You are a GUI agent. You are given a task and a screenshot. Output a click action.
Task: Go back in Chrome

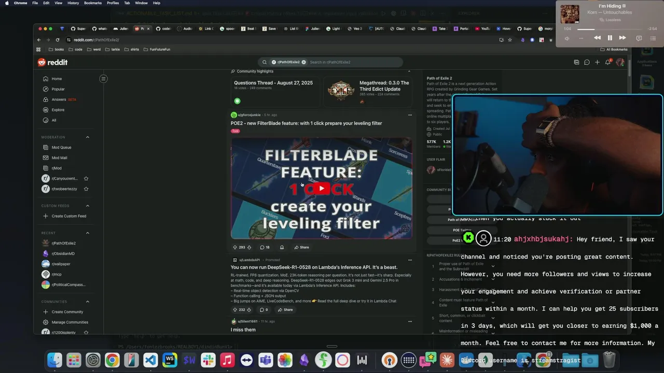pyautogui.click(x=39, y=40)
